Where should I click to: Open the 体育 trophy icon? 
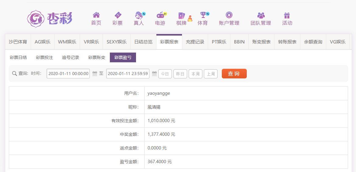203,15
